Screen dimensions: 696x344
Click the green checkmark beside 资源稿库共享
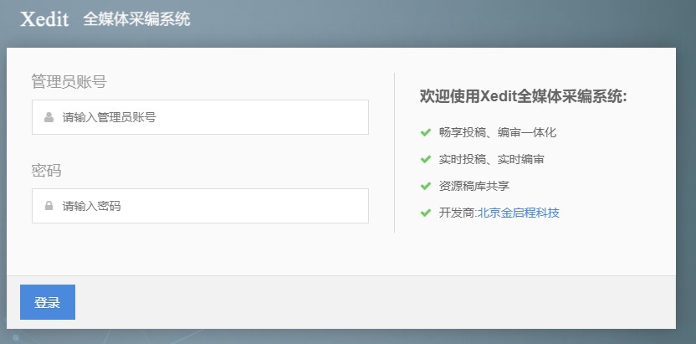[426, 186]
